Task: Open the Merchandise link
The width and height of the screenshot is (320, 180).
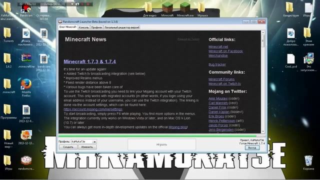Action: coord(218,55)
